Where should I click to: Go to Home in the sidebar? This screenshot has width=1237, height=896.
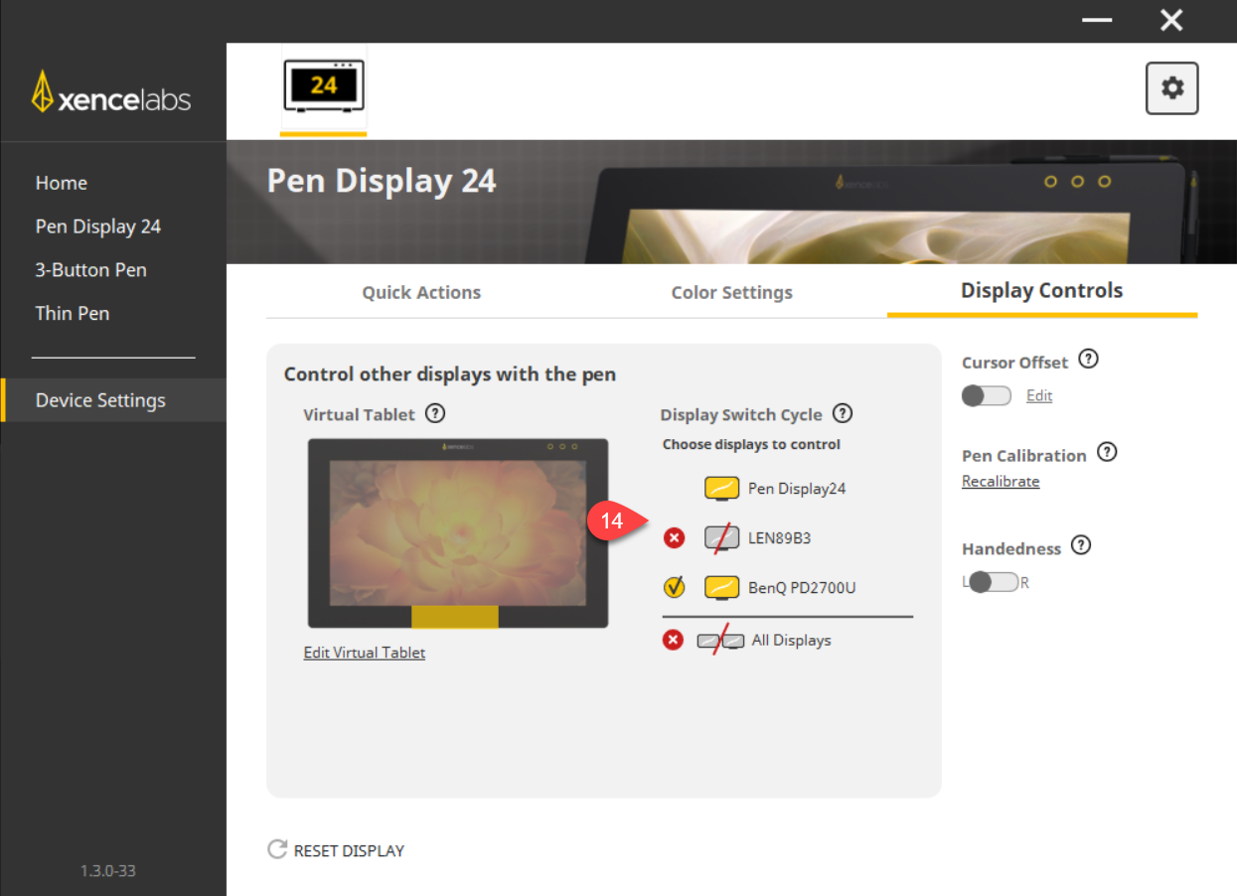click(62, 183)
